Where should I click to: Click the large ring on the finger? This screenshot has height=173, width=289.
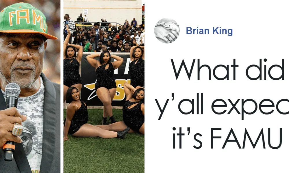click(x=17, y=129)
